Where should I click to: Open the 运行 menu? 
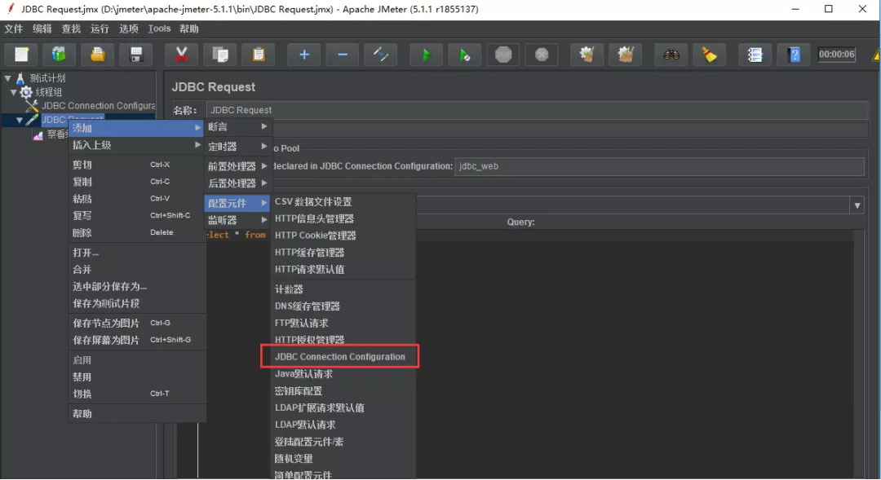(100, 29)
